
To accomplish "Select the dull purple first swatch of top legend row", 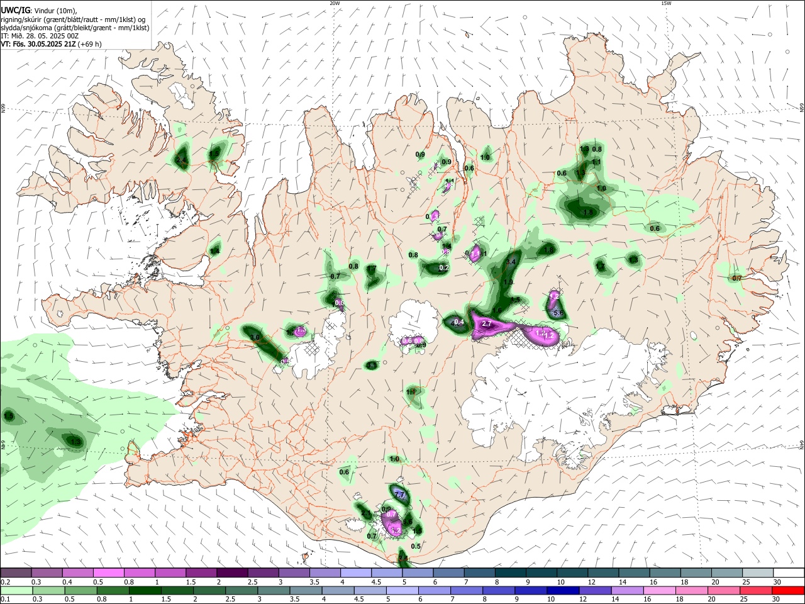I will click(x=16, y=573).
